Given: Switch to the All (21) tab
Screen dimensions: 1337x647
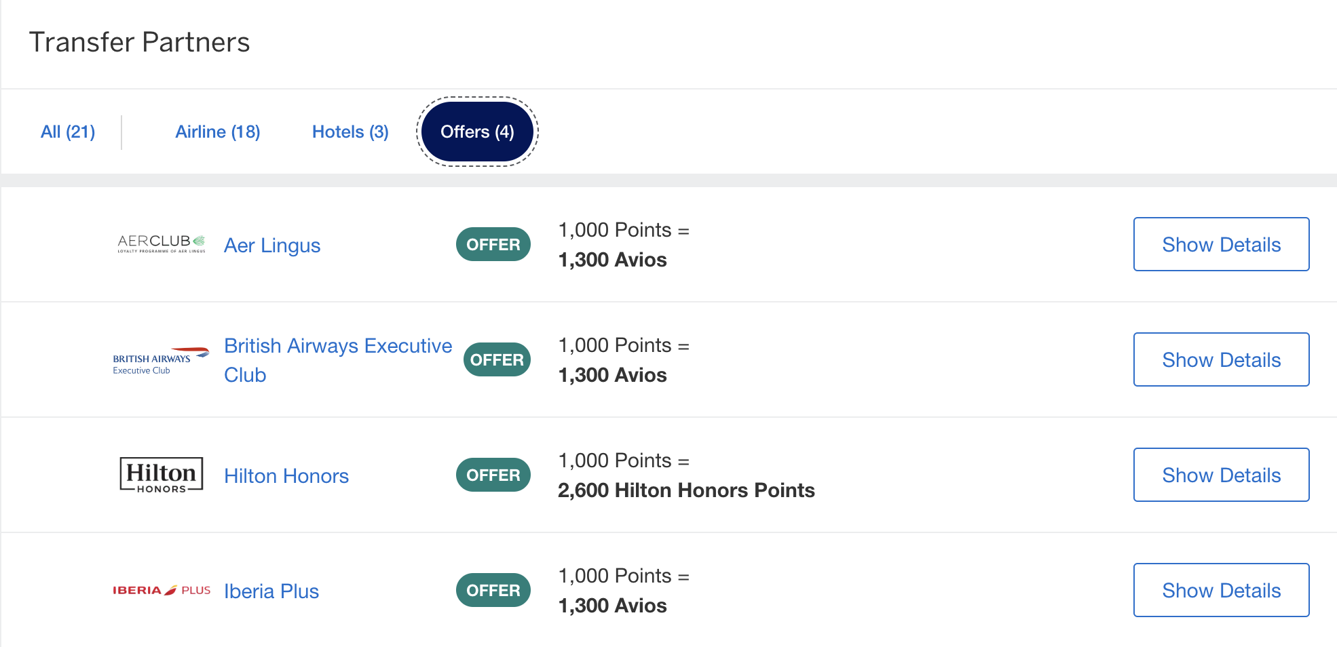Looking at the screenshot, I should [68, 132].
